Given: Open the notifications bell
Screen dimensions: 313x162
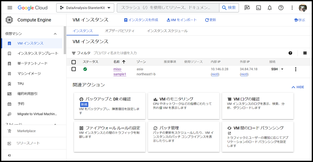Looking at the screenshot, I should point(269,8).
